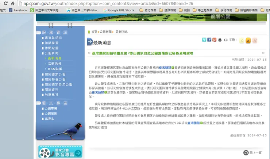Open the 手工皂相關 bookmark folder
This screenshot has height=159, width=270.
pos(202,10)
